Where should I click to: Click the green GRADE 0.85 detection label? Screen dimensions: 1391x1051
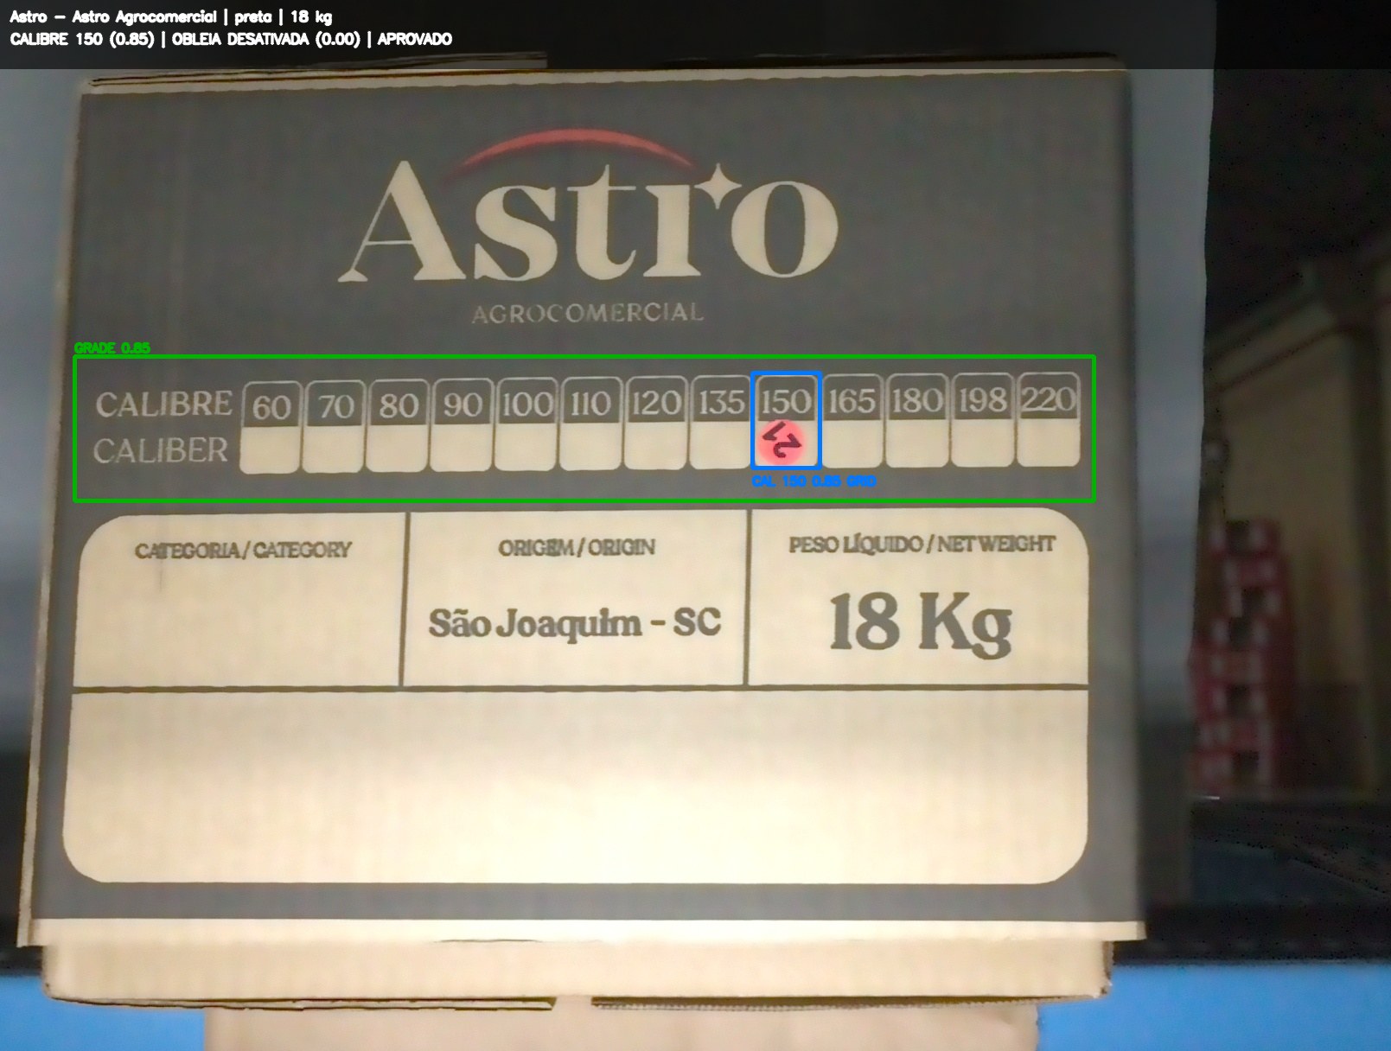pyautogui.click(x=112, y=347)
